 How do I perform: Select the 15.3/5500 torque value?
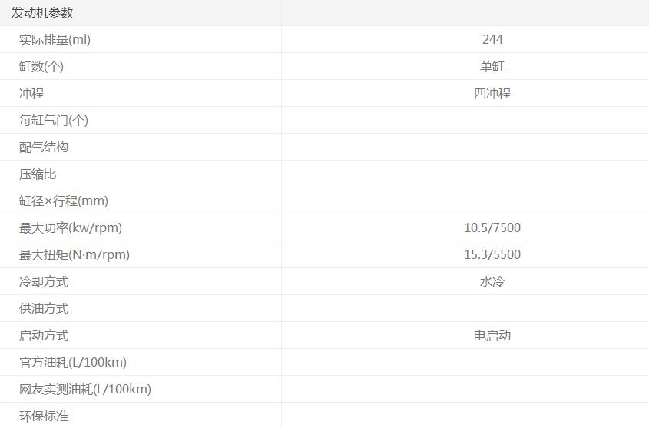(492, 255)
